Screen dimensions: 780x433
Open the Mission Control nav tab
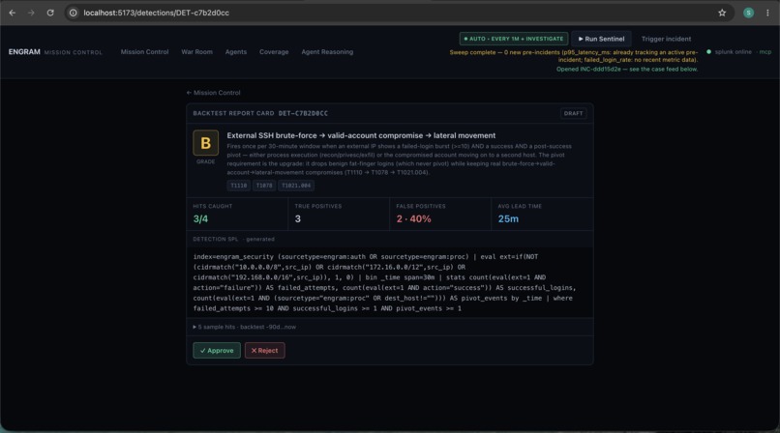coord(145,51)
